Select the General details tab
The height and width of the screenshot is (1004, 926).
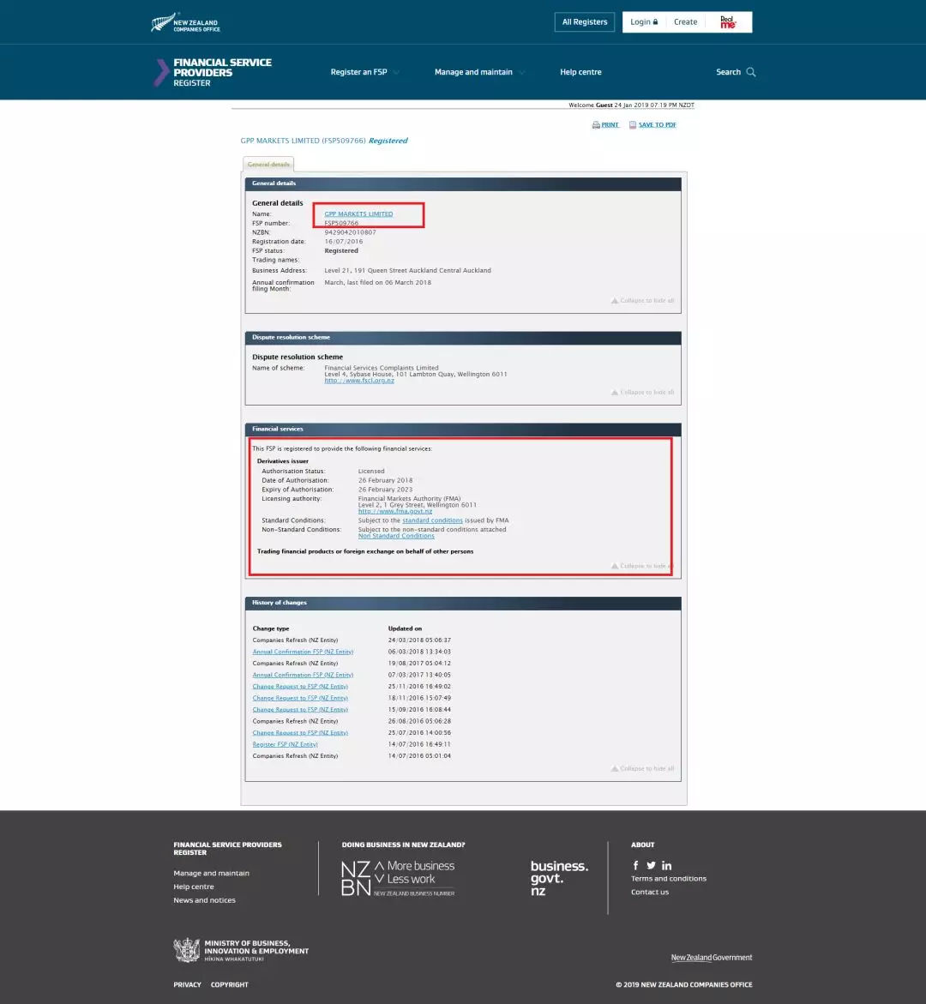point(268,165)
